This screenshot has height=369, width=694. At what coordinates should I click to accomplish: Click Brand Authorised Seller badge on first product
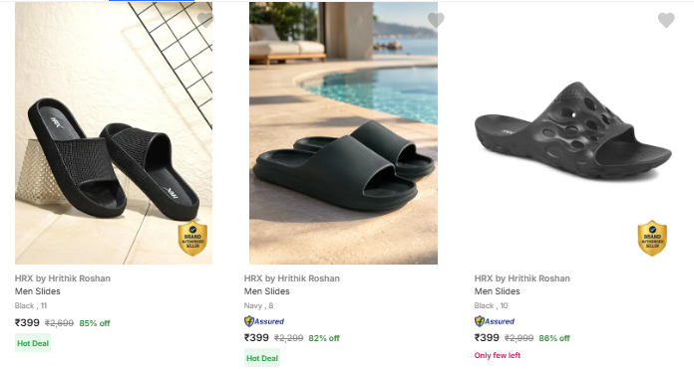[192, 239]
